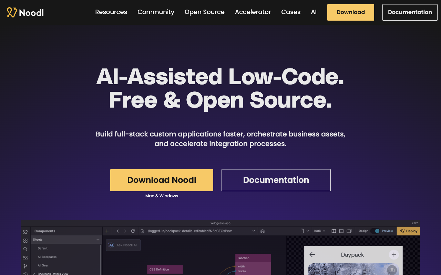Click the large Download Noodl button
This screenshot has width=441, height=275.
162,180
